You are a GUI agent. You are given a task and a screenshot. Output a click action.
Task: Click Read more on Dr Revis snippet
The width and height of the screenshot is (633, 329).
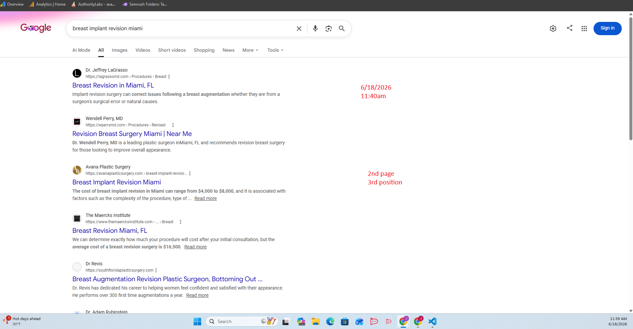[197, 295]
